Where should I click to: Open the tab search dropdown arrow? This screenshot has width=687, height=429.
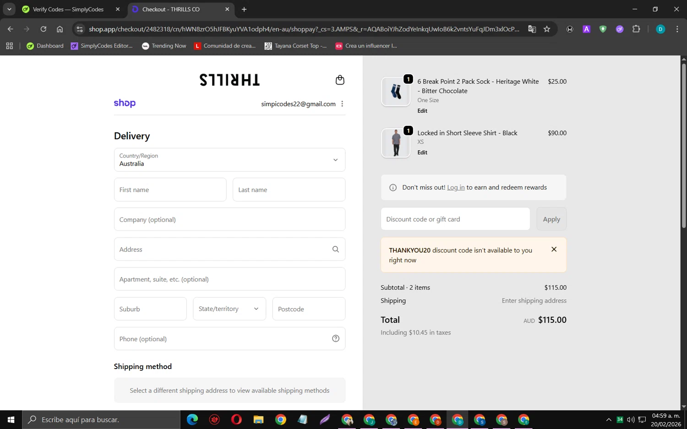(9, 9)
